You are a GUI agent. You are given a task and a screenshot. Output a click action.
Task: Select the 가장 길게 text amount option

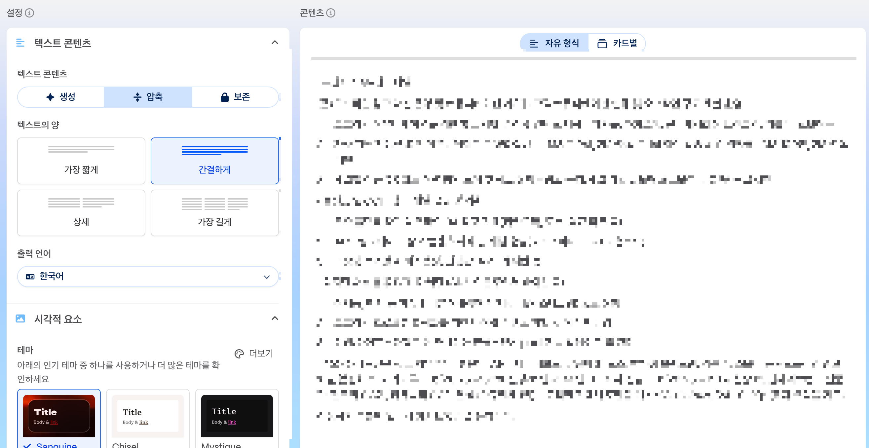(x=214, y=213)
